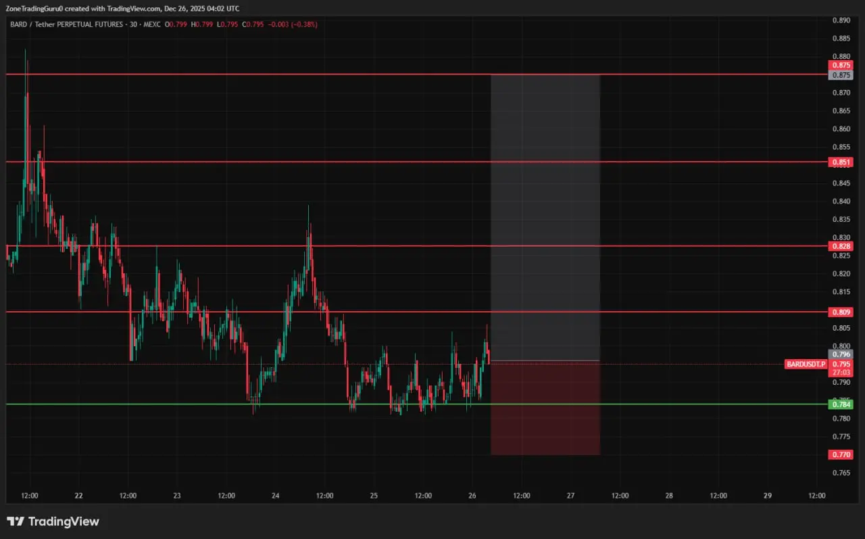Click the 0.890 tick on the price axis

pos(841,20)
